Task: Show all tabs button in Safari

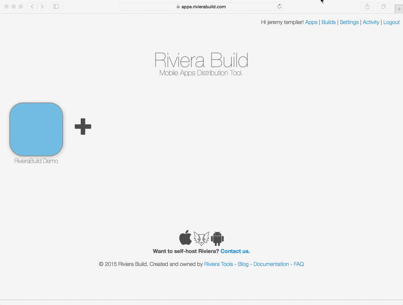Action: (x=383, y=6)
